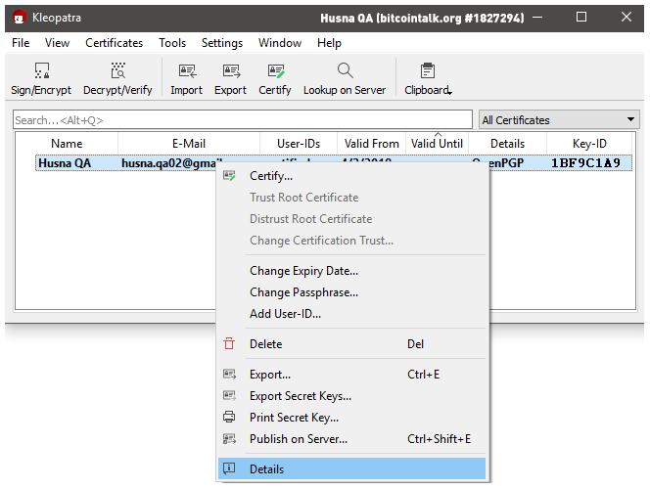Select Change Passphrase... entry
This screenshot has width=650, height=489.
(x=351, y=292)
